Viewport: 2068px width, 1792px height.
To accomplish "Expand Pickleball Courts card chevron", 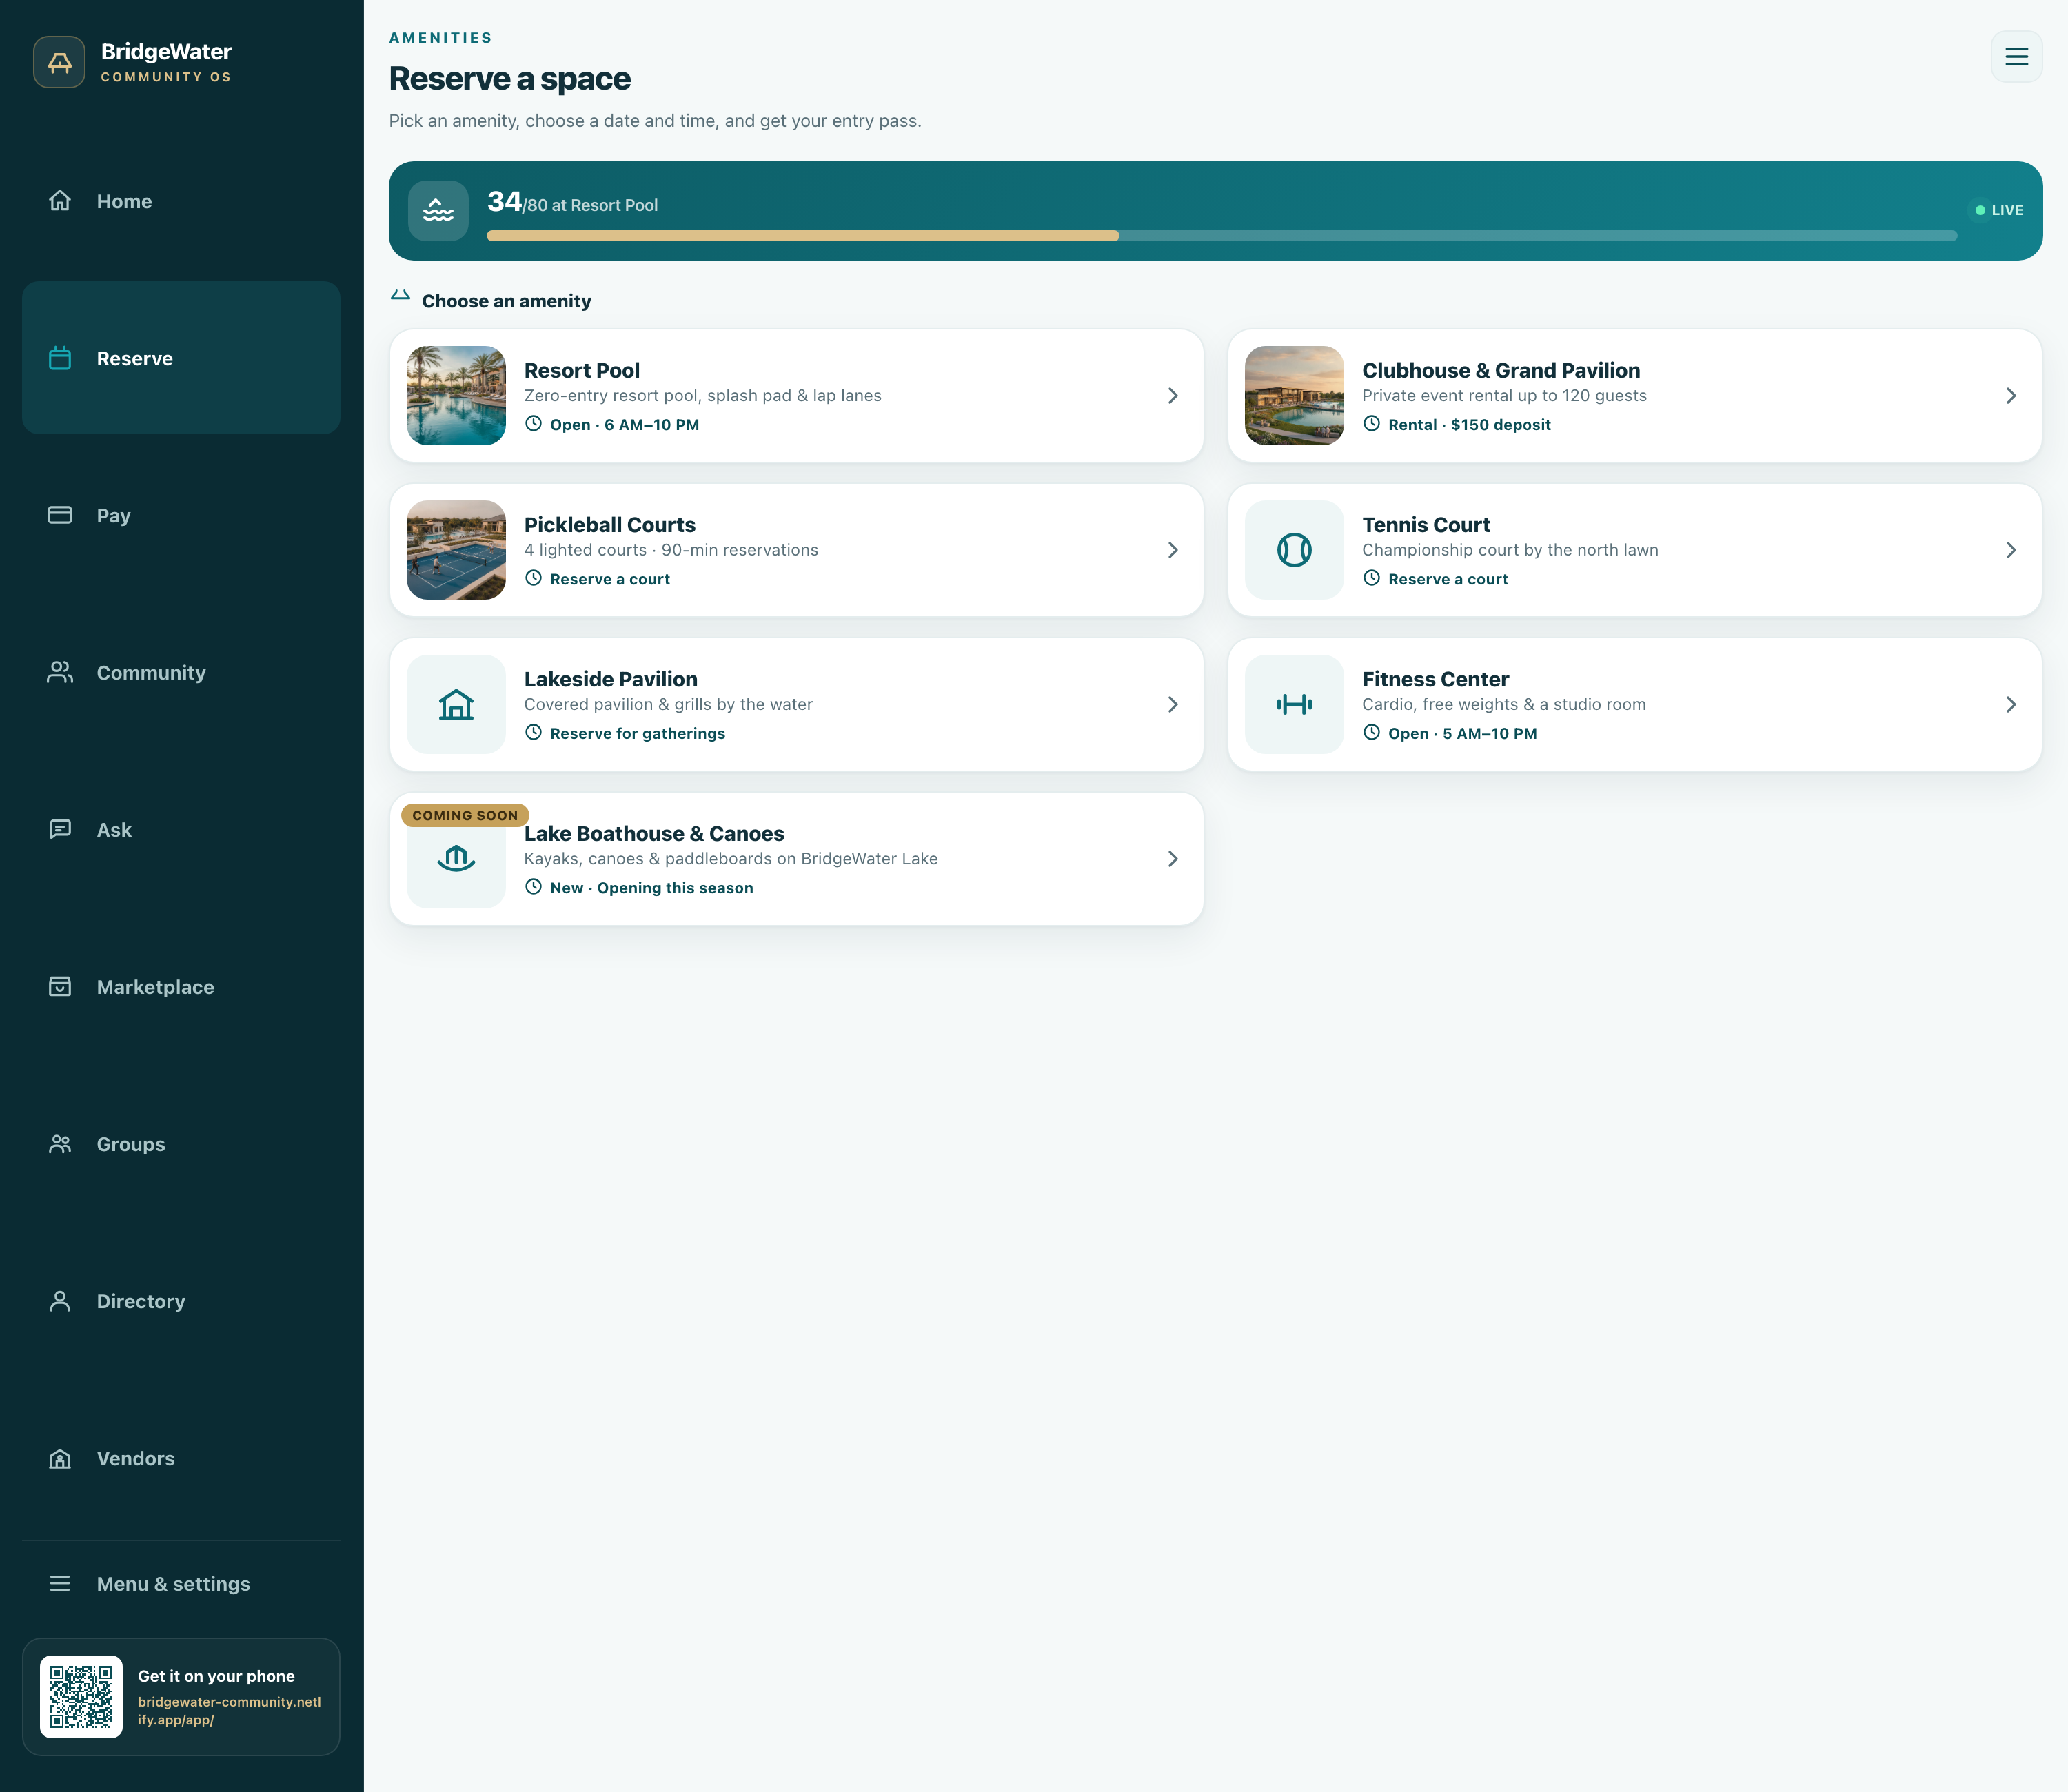I will [x=1173, y=550].
